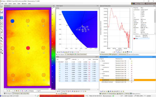
Task: Switch to the Presentations tab
Action: 104,54
